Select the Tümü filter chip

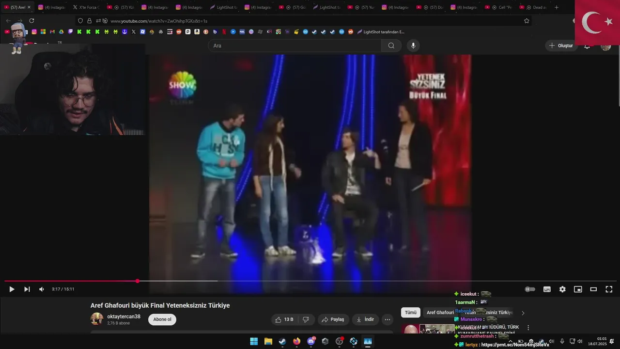411,313
